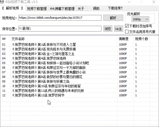Click the 视频个数 column header

click(142, 39)
